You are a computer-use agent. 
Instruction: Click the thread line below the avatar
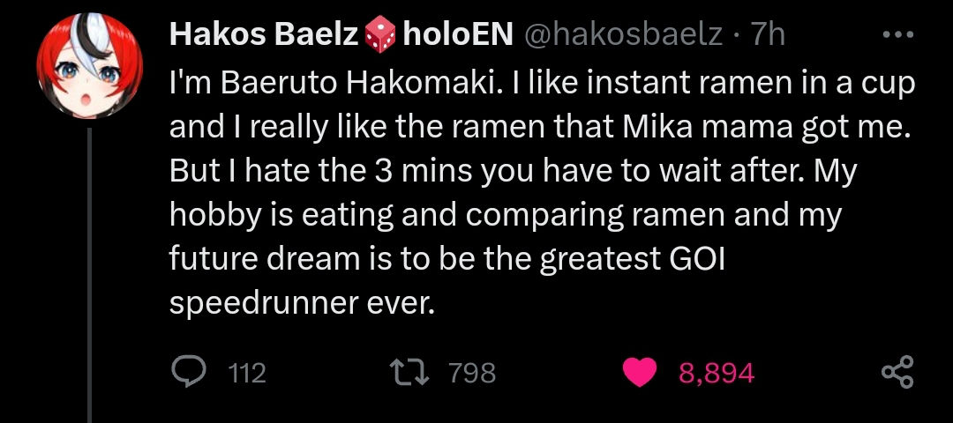coord(89,275)
